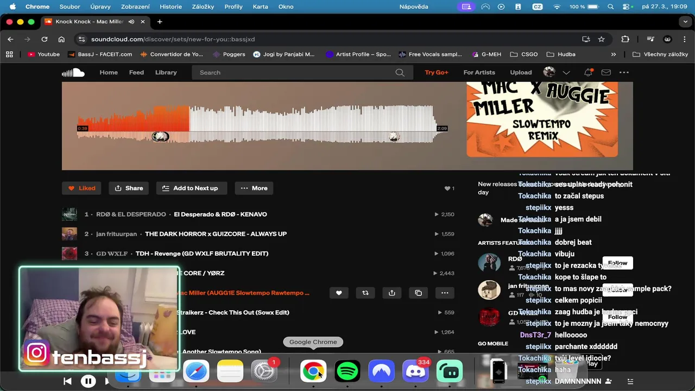Open the Hudba bookmarks folder
Image resolution: width=695 pixels, height=391 pixels.
(x=561, y=54)
